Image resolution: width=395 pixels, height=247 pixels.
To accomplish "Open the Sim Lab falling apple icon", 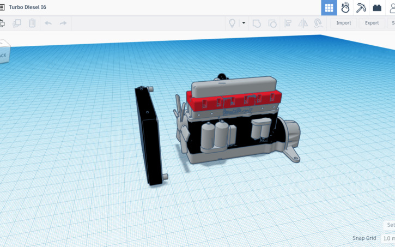I will point(345,8).
